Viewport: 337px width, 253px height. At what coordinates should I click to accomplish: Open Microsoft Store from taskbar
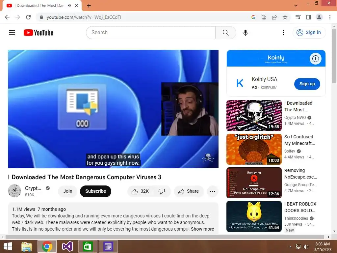(x=87, y=246)
